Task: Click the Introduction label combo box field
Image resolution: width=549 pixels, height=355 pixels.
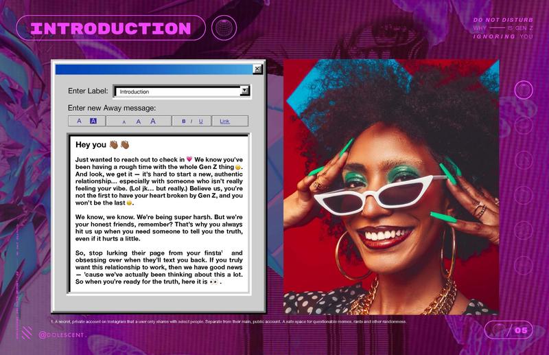Action: coord(176,91)
